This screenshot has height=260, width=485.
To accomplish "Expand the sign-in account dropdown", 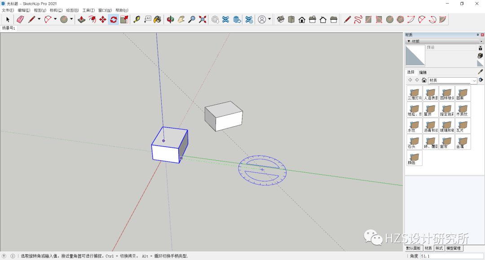I will [x=269, y=19].
